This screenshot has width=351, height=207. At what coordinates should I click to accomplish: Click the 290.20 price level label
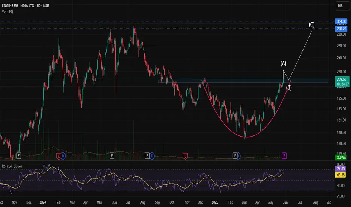pos(341,29)
